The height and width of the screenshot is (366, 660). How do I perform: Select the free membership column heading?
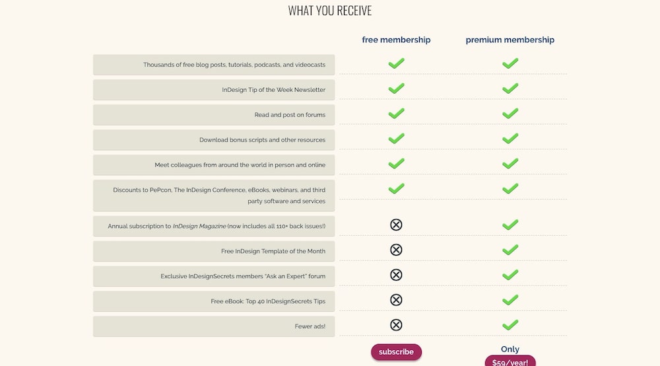pyautogui.click(x=396, y=40)
